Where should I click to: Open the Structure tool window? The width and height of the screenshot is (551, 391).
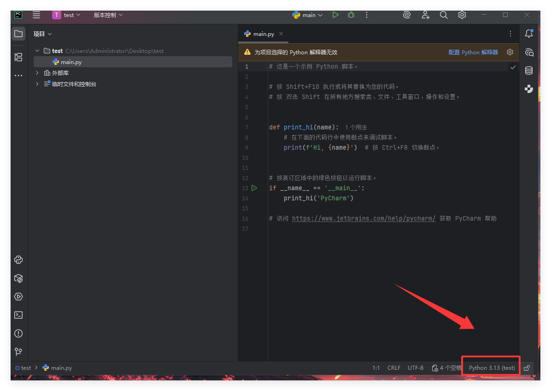point(18,57)
